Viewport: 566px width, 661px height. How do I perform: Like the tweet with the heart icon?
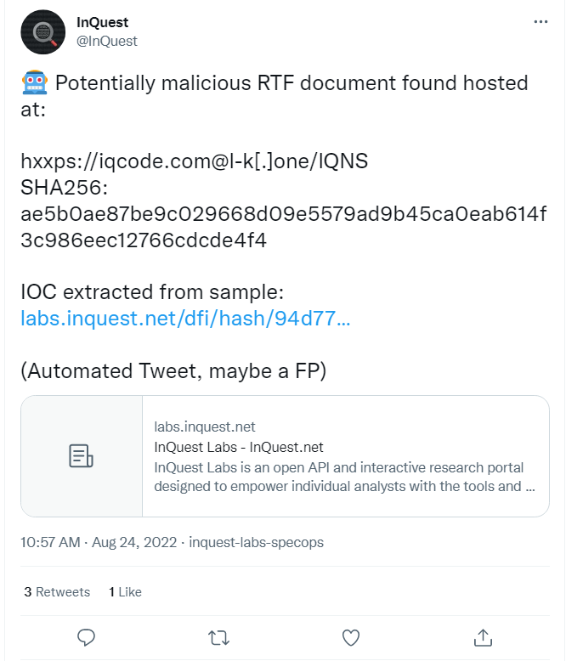[x=350, y=638]
